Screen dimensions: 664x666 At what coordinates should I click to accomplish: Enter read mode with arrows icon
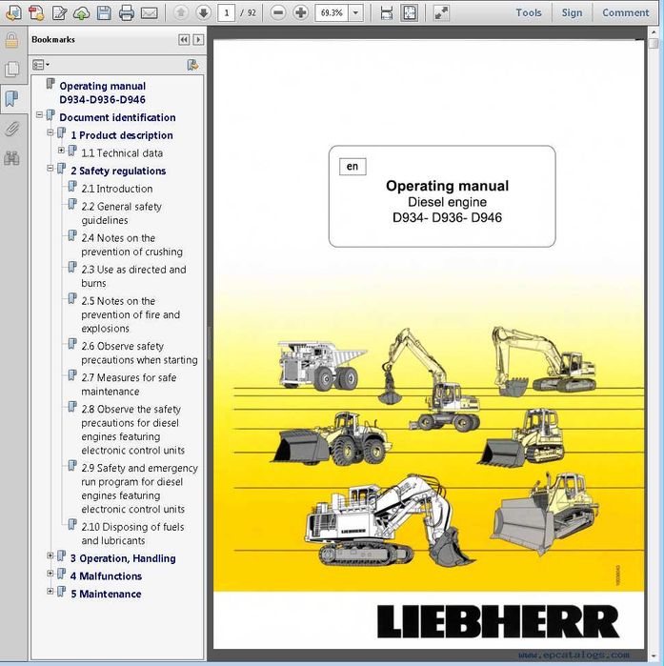coord(441,12)
